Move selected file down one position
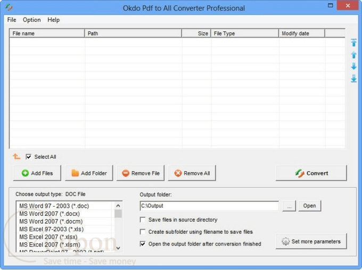This screenshot has height=270, width=362. [x=353, y=66]
